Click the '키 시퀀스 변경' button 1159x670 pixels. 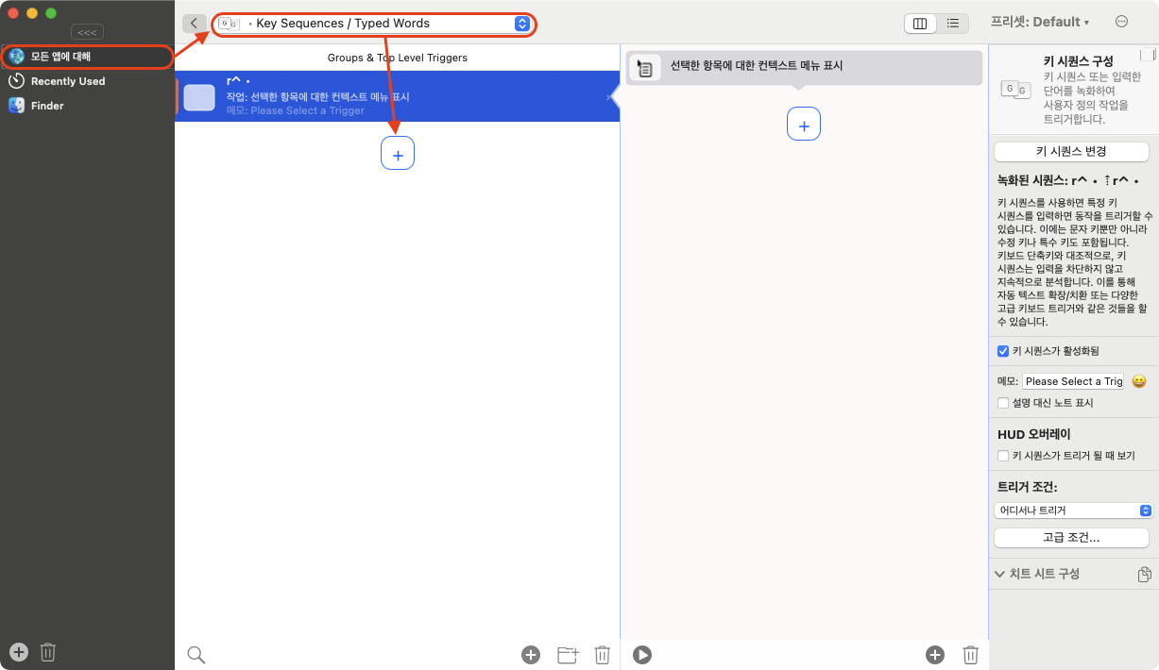pyautogui.click(x=1071, y=151)
